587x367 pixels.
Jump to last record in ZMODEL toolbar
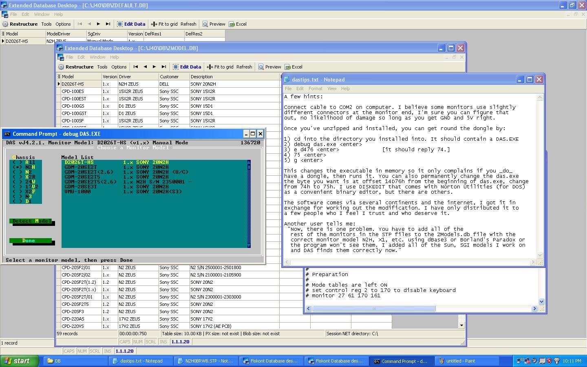[x=164, y=67]
